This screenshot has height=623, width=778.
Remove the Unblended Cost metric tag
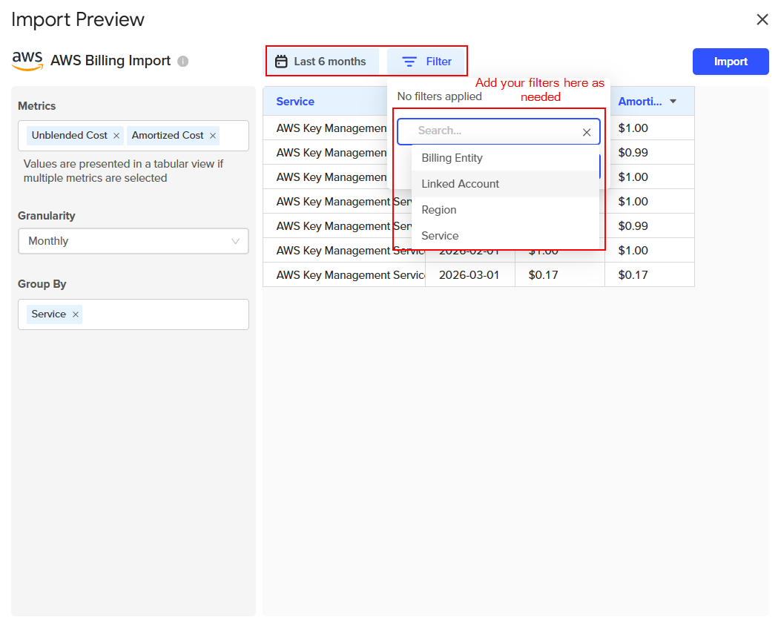[116, 136]
